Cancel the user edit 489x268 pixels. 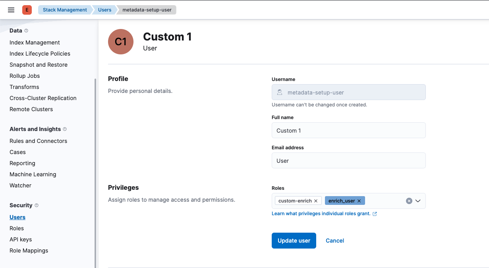(335, 241)
